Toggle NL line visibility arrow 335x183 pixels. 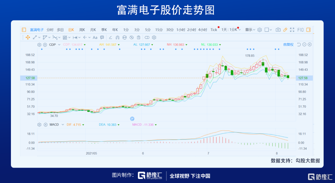click(220, 45)
